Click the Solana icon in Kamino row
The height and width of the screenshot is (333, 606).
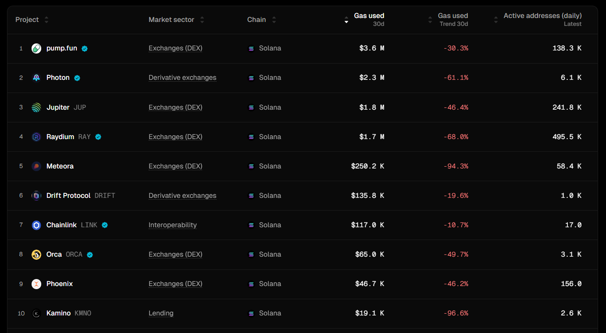[251, 313]
